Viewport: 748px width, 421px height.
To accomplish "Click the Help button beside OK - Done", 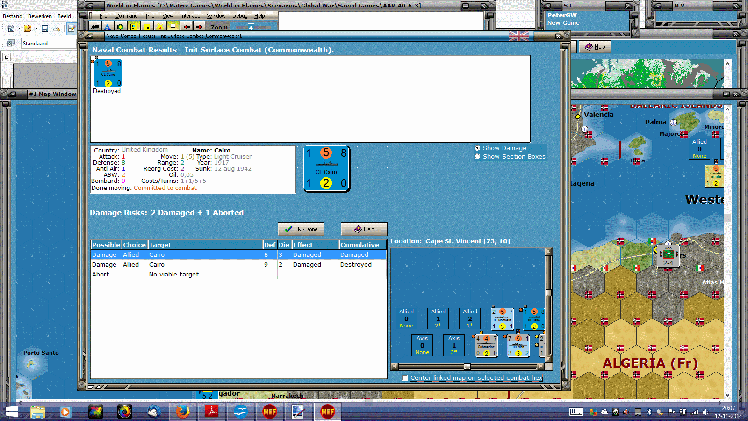I will [364, 229].
